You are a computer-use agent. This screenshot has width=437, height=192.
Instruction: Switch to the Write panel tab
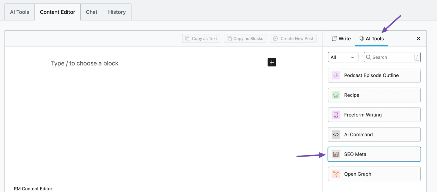coord(341,39)
